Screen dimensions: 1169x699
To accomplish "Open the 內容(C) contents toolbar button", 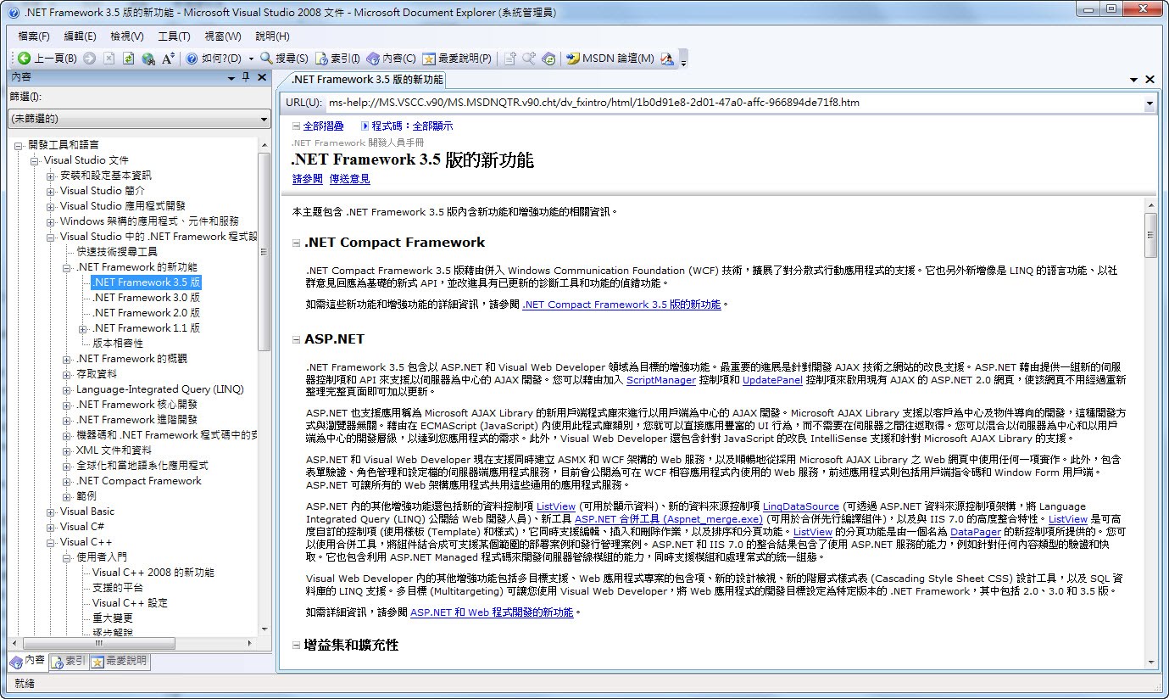I will pos(391,59).
